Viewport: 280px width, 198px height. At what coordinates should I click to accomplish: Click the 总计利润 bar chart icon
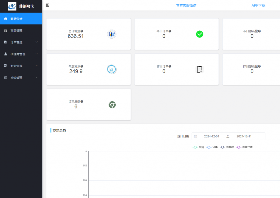click(112, 34)
